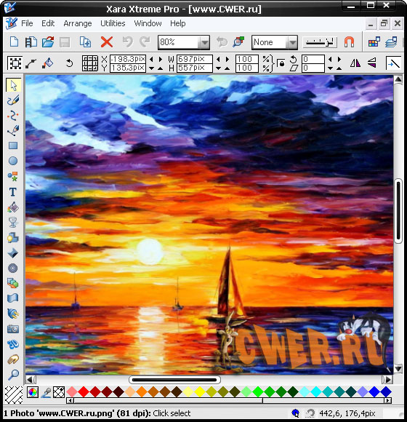Select the Blend tool
Image resolution: width=407 pixels, height=422 pixels.
pyautogui.click(x=13, y=283)
